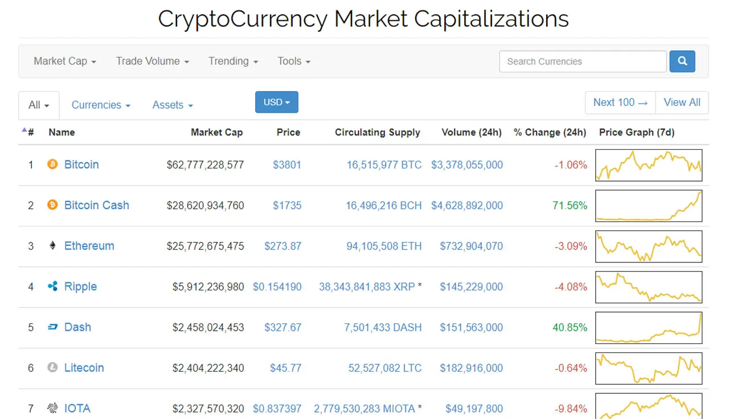Expand the Trending dropdown
This screenshot has height=419, width=729.
234,61
